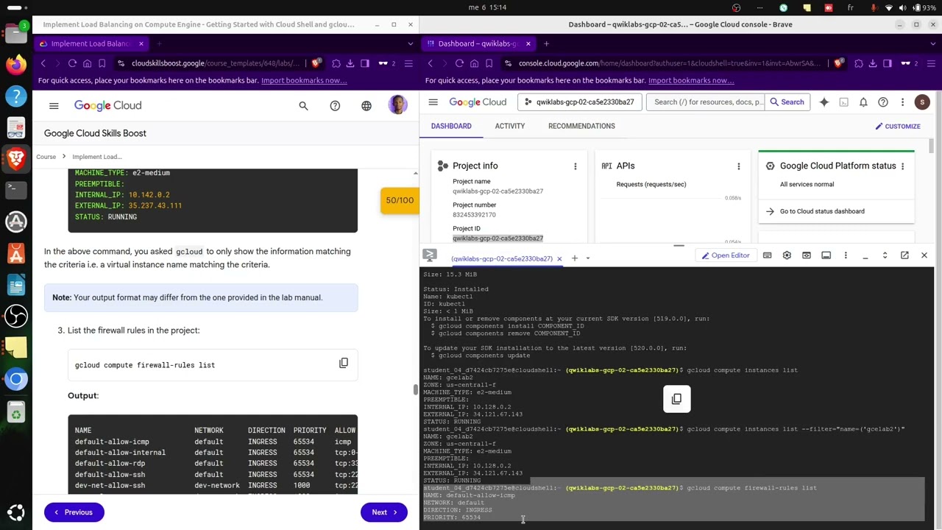Open Brave Shields icon in the Skills Boost window
Viewport: 942px width, 530px height.
316,63
